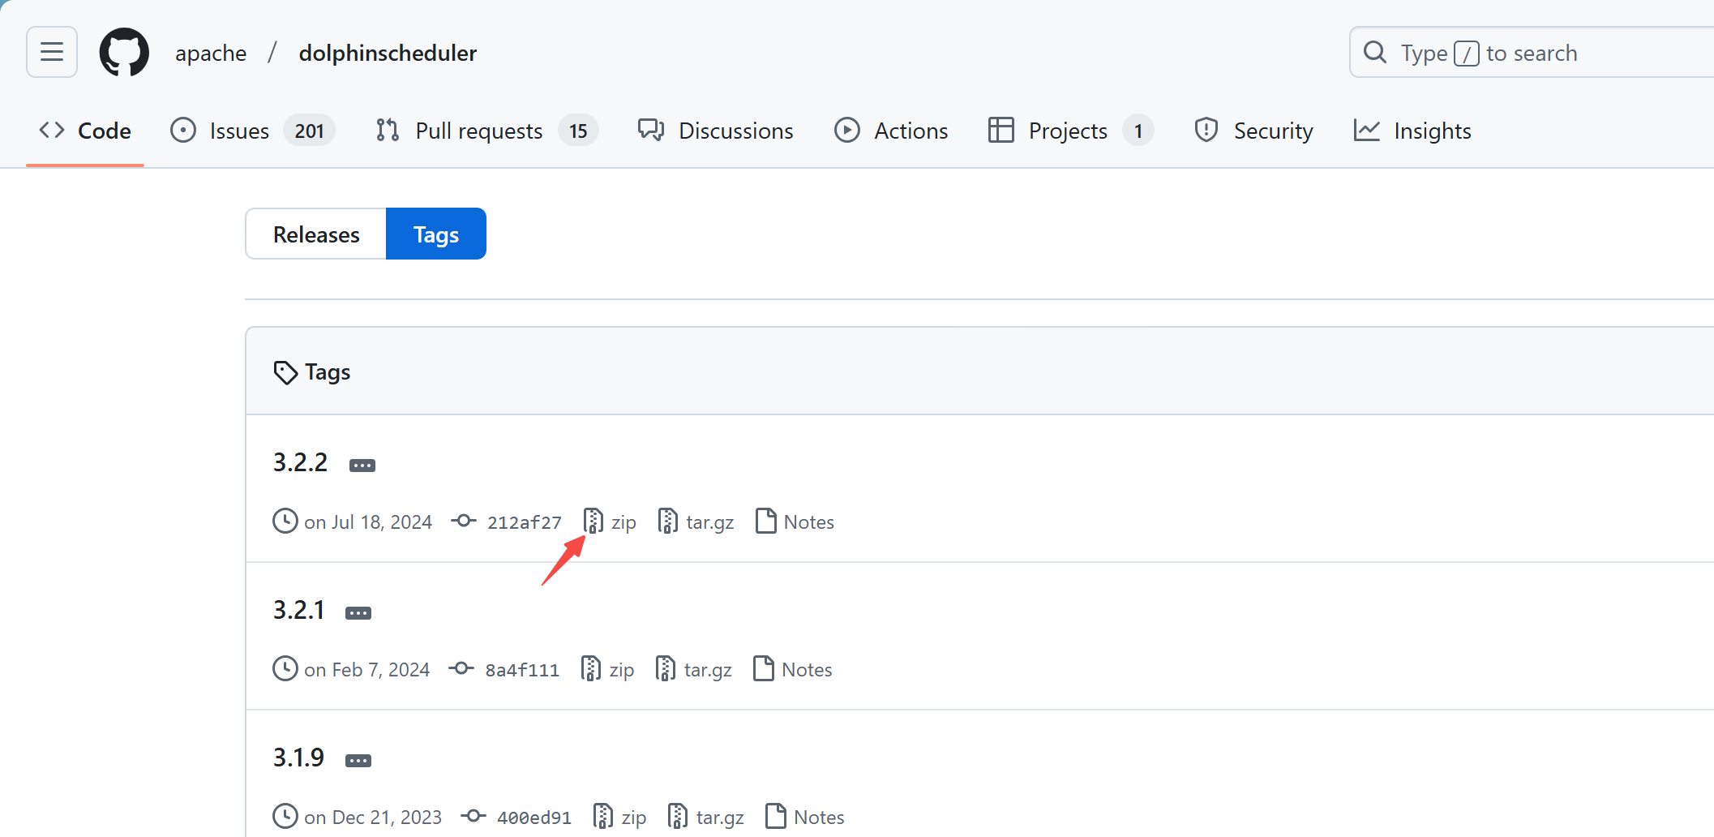The image size is (1714, 837).
Task: Open the 3.2.2 tag link
Action: tap(300, 462)
